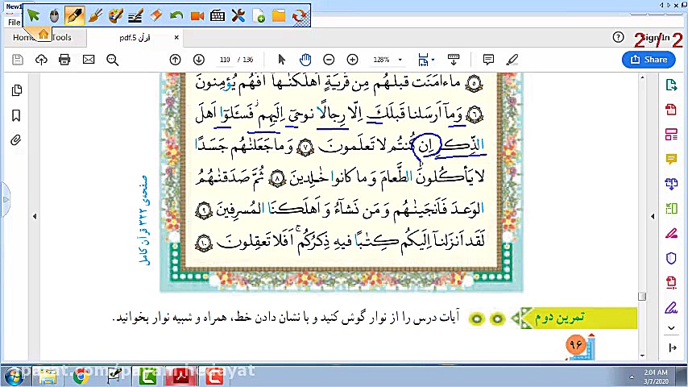Open the color palette tool in overlay toolbar

tap(115, 16)
